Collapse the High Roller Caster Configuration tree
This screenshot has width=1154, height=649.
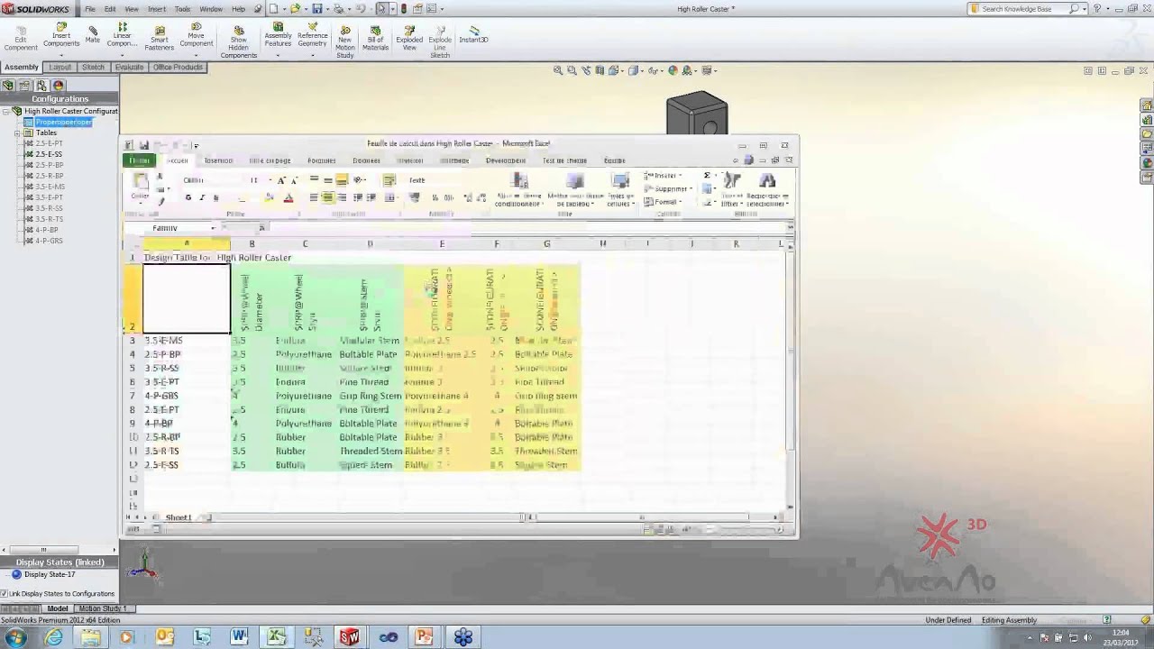coord(6,111)
